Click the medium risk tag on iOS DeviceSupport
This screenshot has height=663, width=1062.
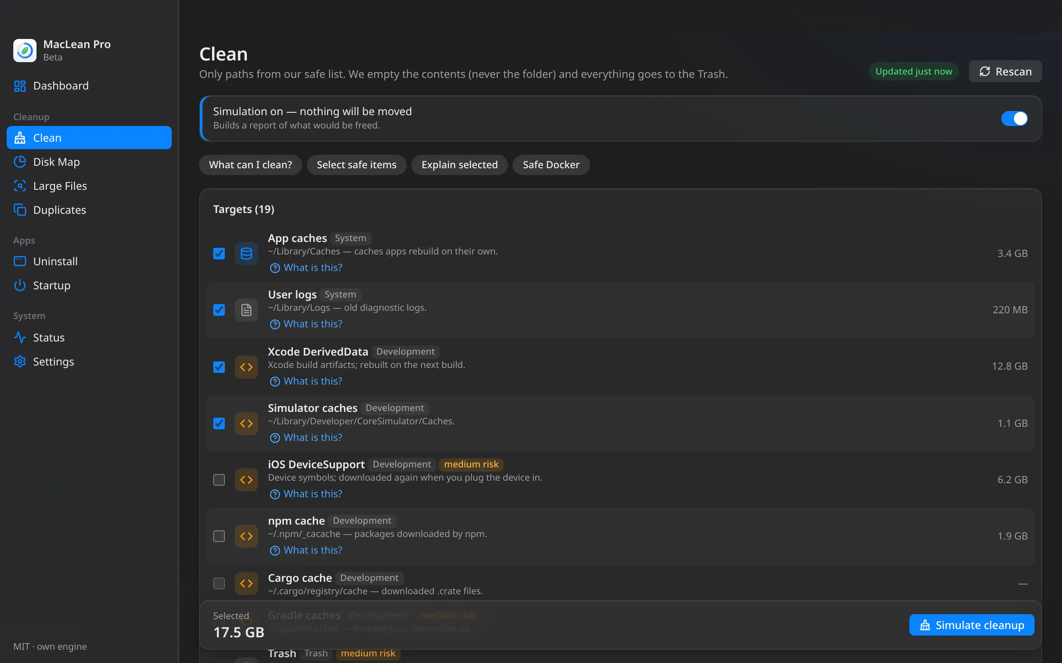click(471, 465)
